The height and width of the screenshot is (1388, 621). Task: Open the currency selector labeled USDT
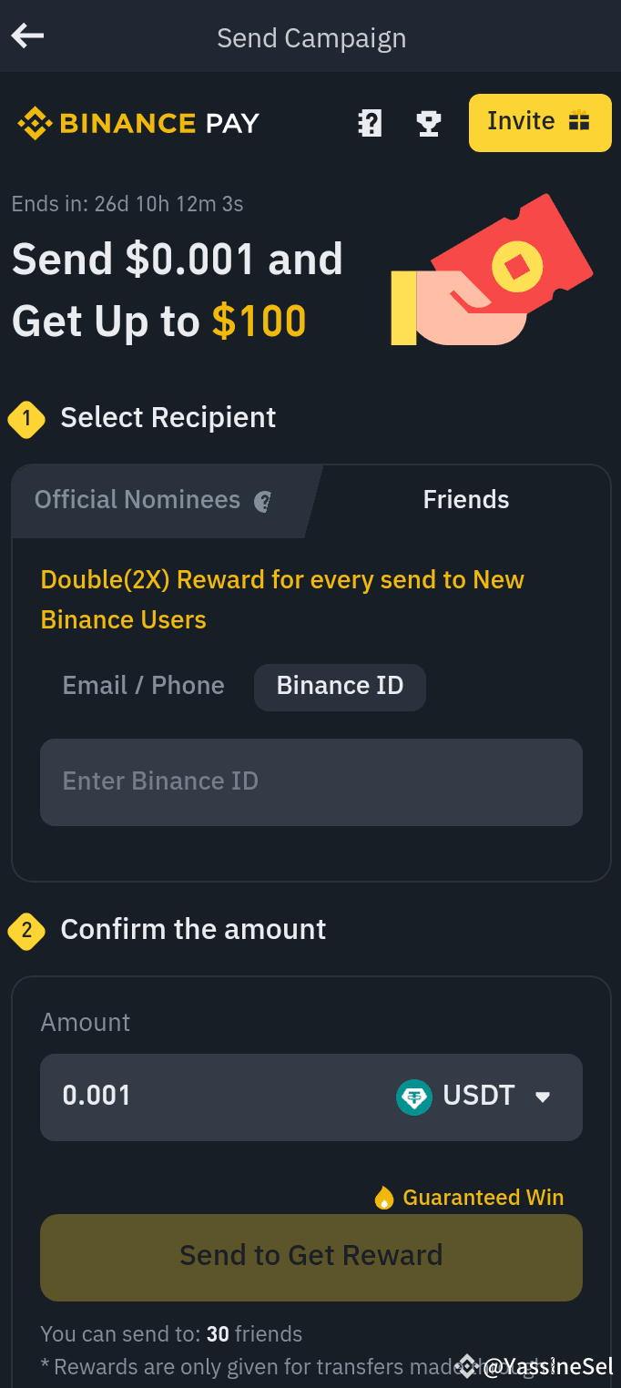coord(473,1097)
